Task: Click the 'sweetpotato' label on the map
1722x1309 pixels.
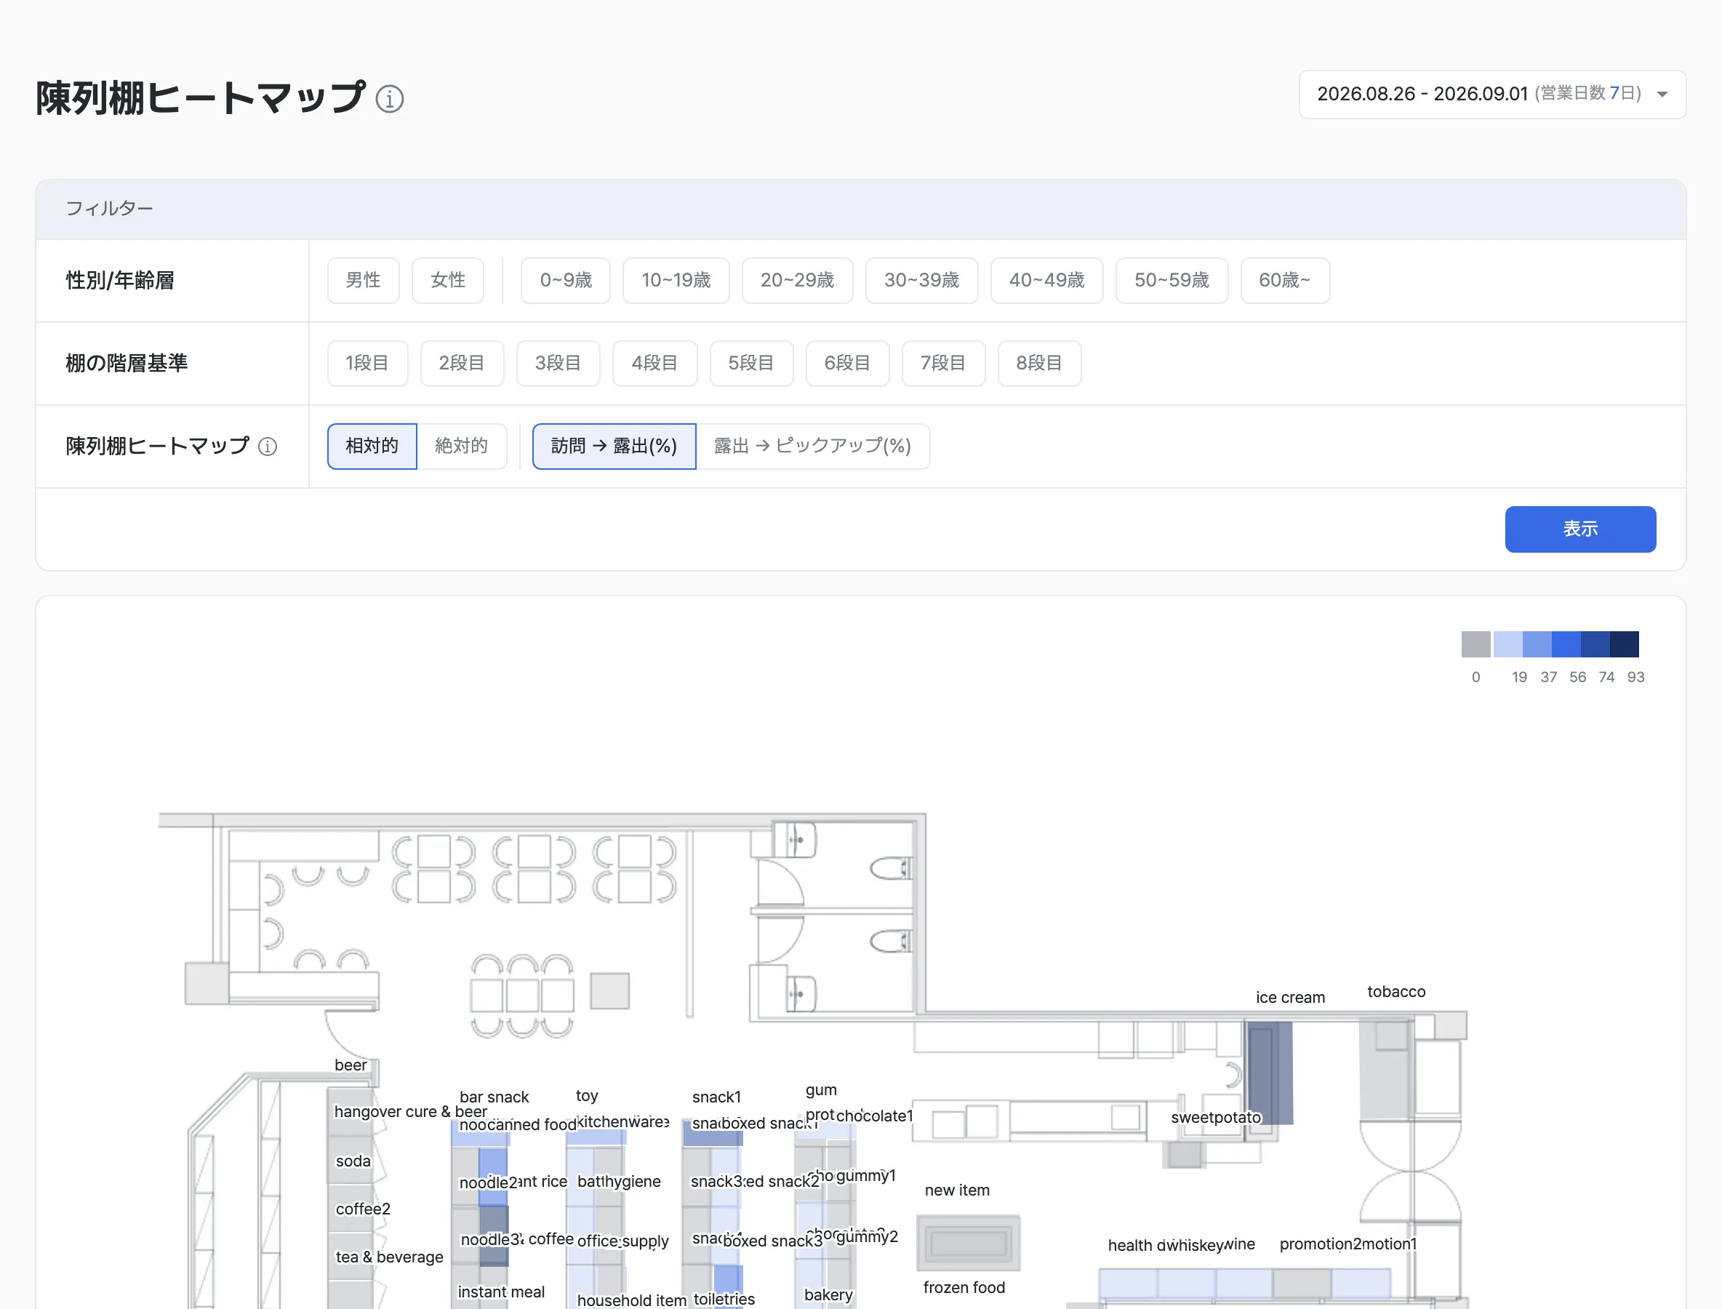Action: pyautogui.click(x=1216, y=1117)
